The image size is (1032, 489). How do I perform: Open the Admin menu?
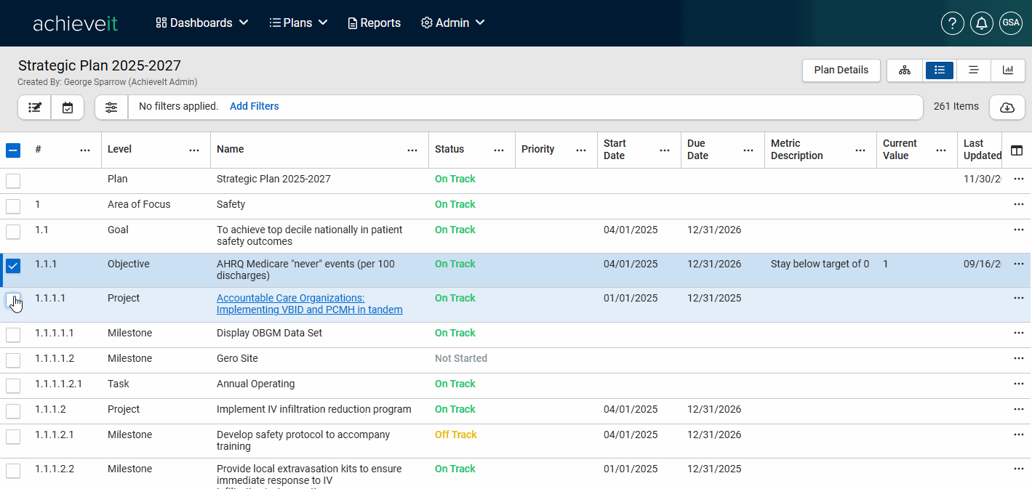click(452, 23)
